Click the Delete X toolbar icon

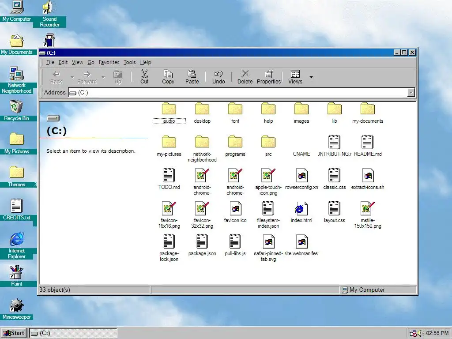click(245, 74)
